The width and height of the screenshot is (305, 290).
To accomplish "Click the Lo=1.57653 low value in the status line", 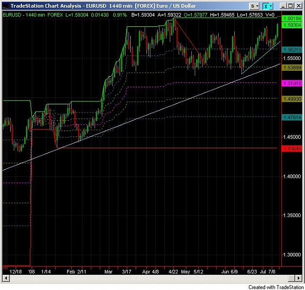I will (250, 15).
